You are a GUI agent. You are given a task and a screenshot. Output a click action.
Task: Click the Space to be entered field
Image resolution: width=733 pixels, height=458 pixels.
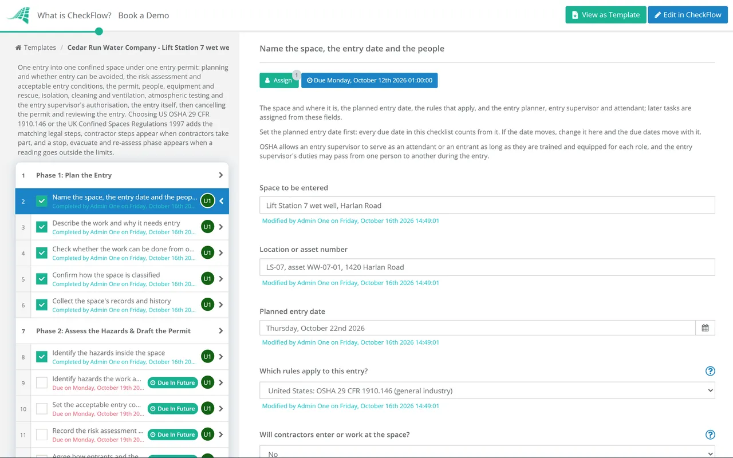(x=487, y=206)
